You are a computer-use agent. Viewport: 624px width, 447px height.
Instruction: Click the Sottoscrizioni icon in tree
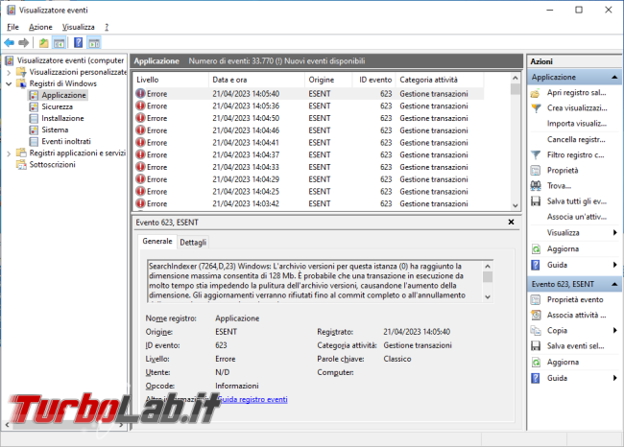tap(21, 165)
